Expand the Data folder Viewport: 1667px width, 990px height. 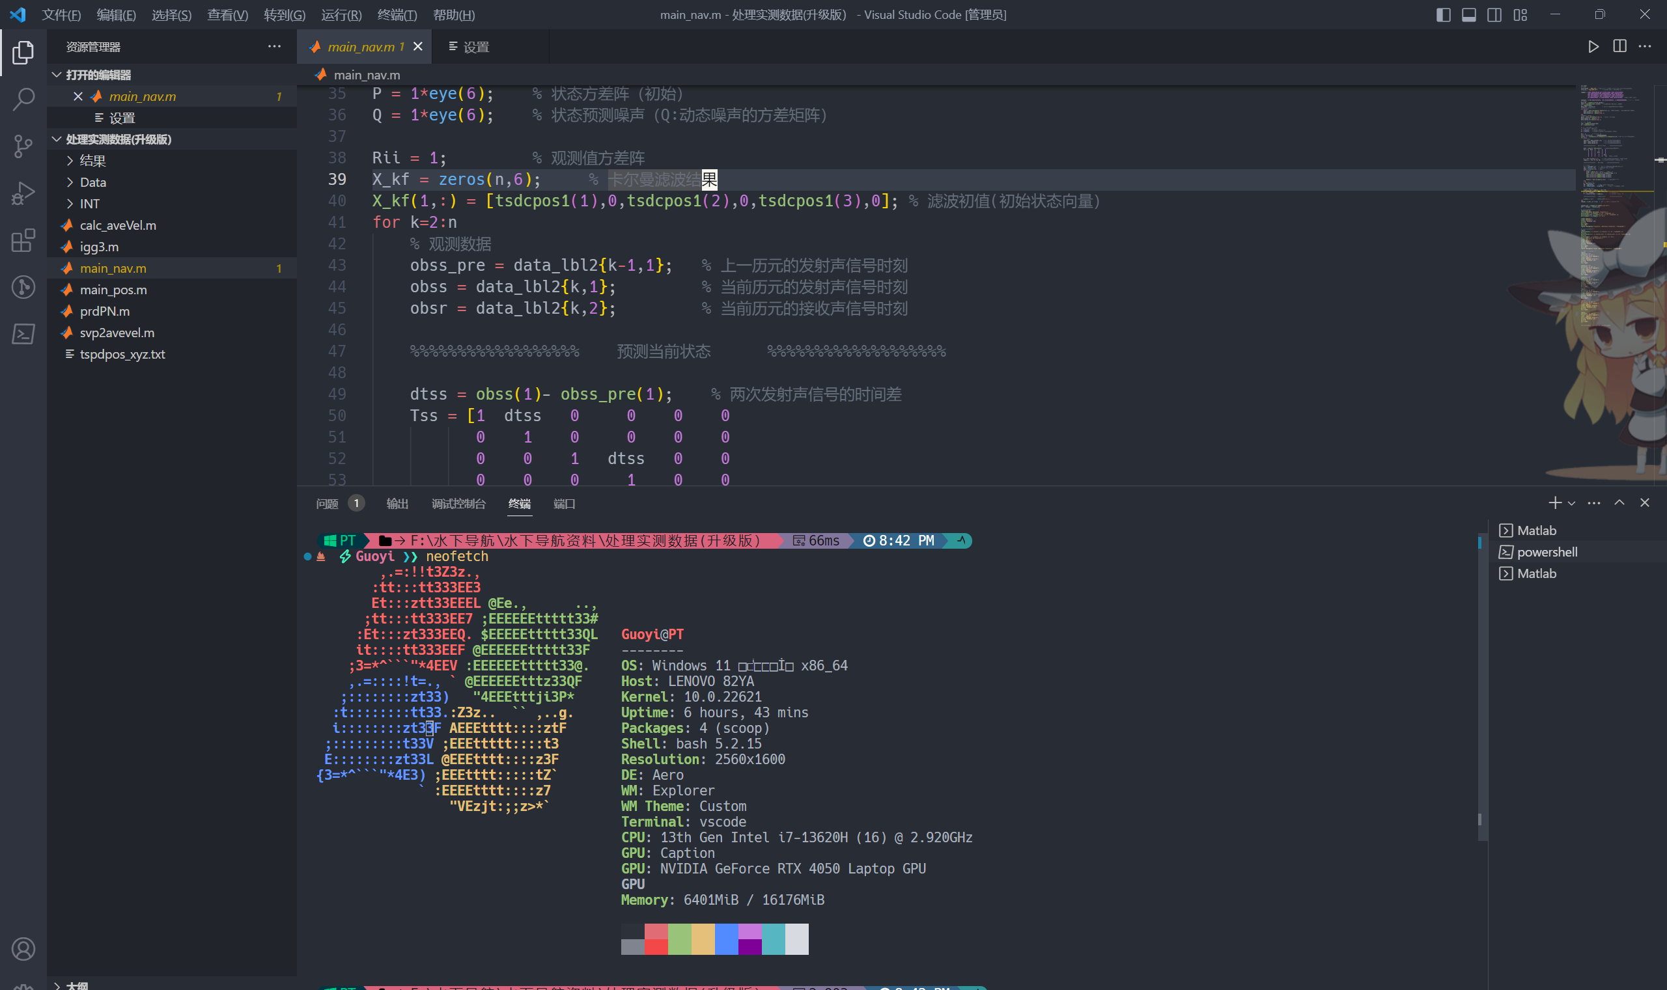click(172, 182)
